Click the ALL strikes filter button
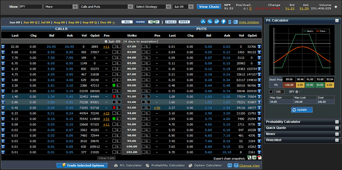The height and width of the screenshot is (170, 342). 127,22
